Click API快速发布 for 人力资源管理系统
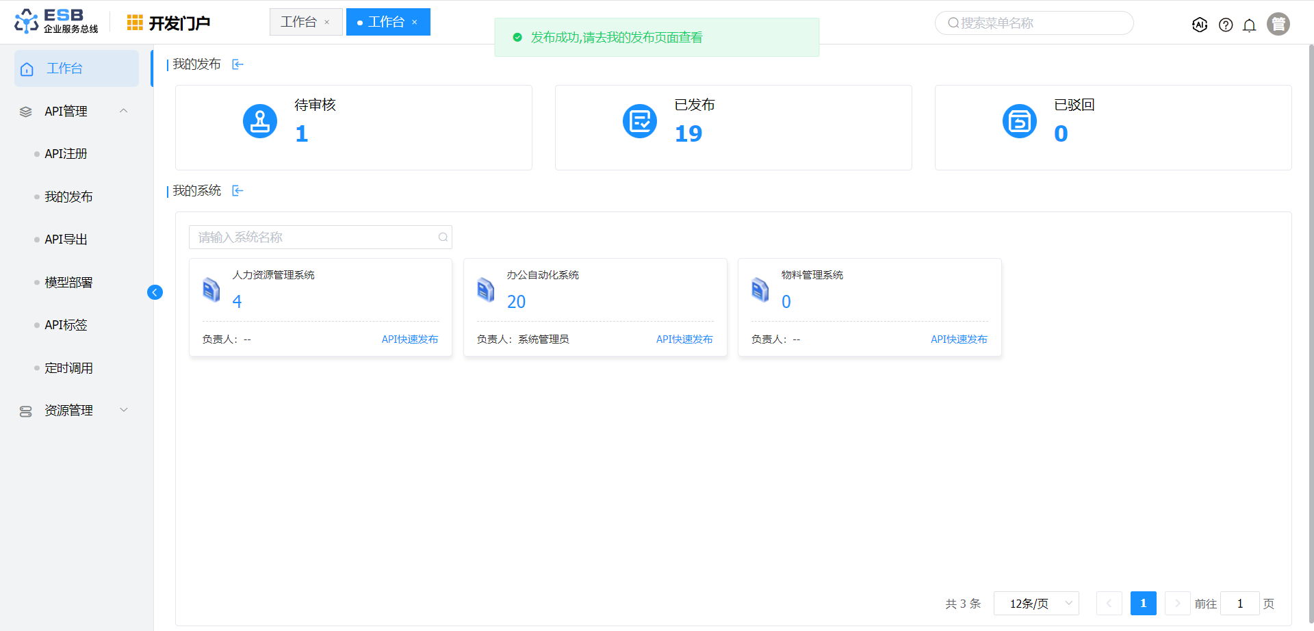This screenshot has height=631, width=1314. point(409,339)
